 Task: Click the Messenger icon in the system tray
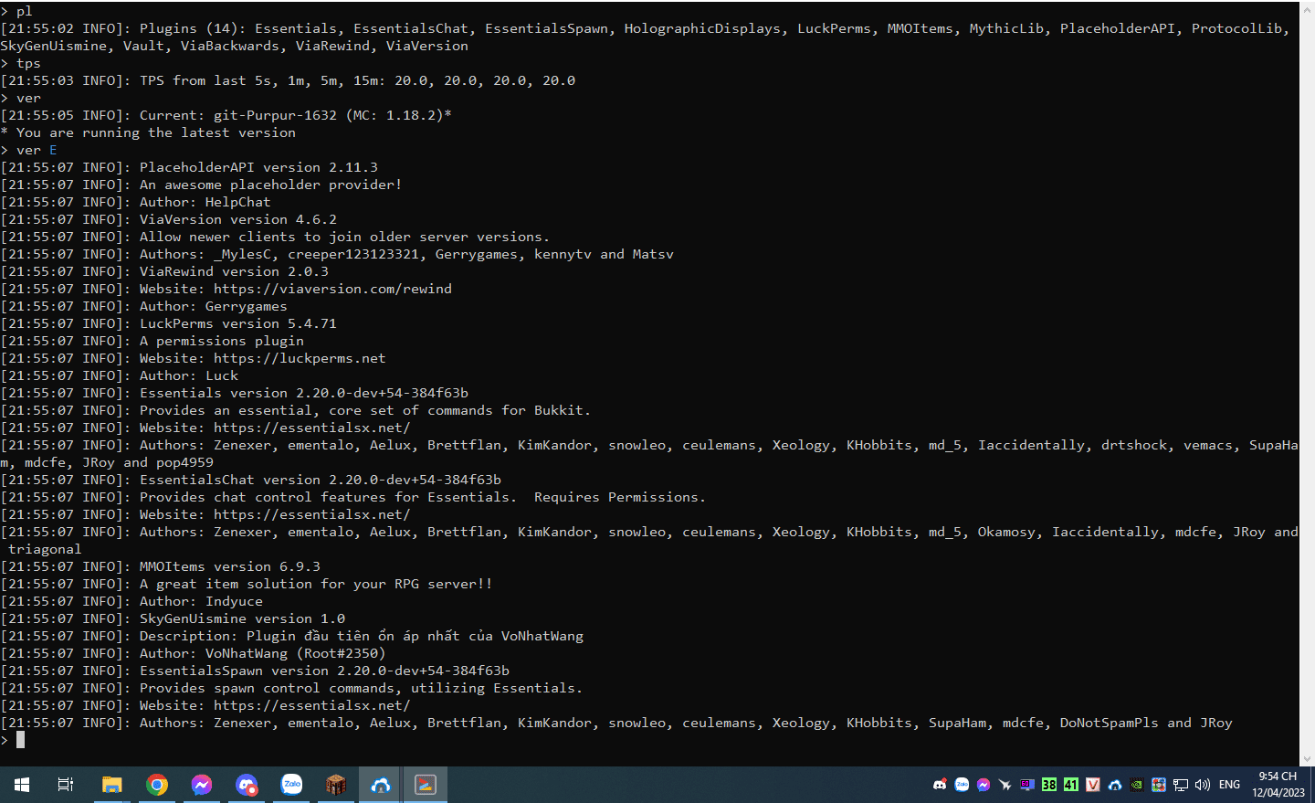click(x=984, y=785)
